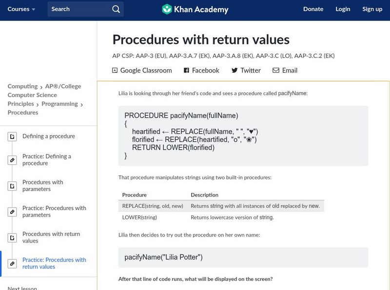Viewport: 390px width, 290px height.
Task: Click the Khan Academy logo icon
Action: [167, 9]
